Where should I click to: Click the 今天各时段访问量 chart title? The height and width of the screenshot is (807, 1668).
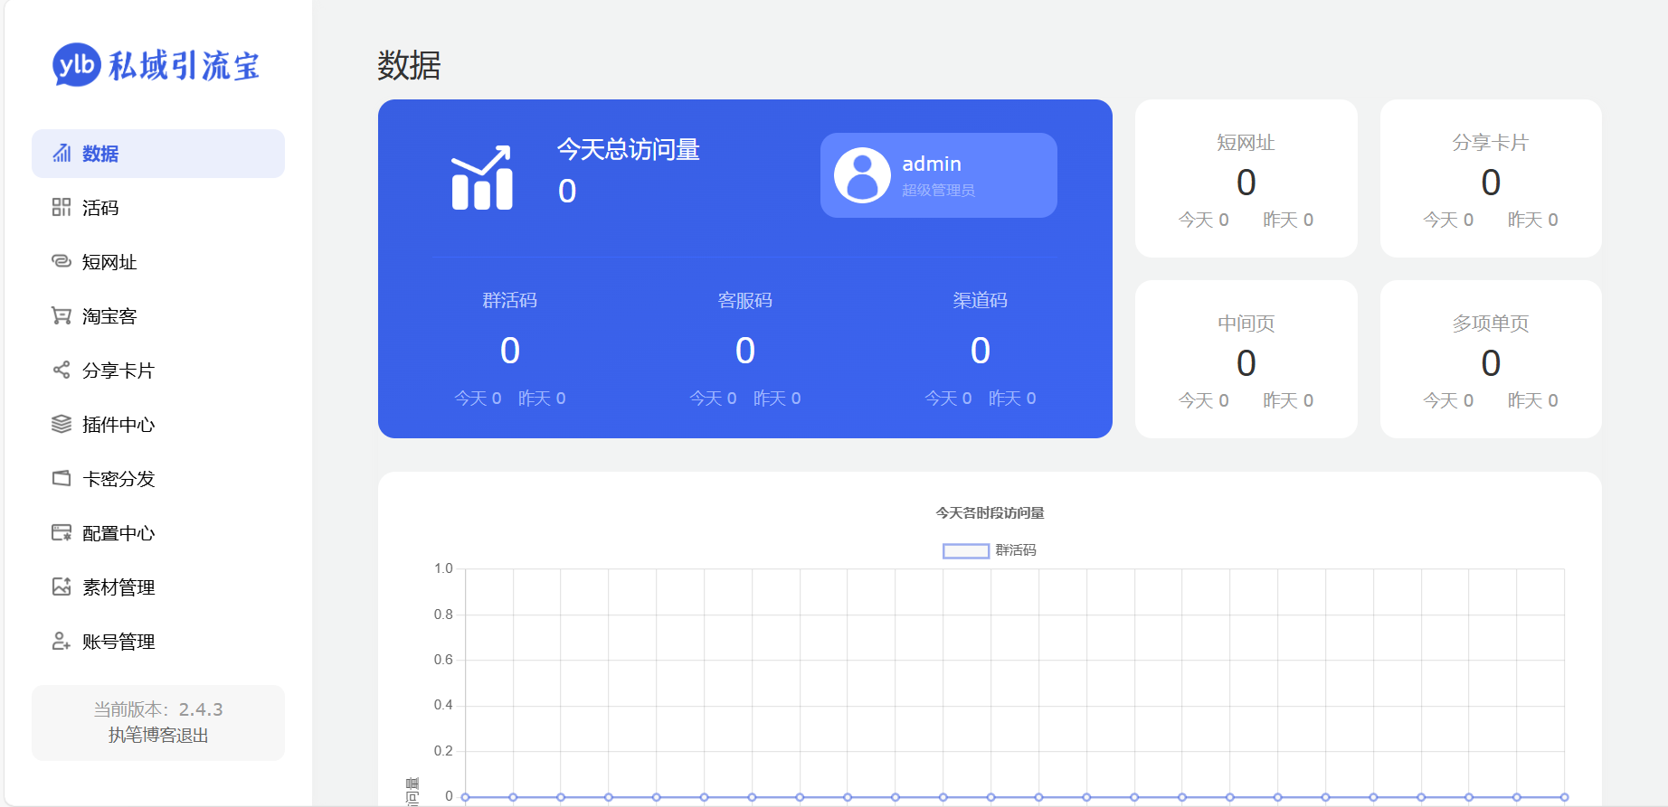click(x=990, y=513)
